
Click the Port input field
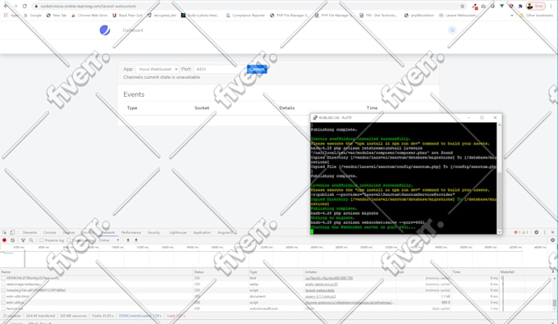pyautogui.click(x=219, y=69)
